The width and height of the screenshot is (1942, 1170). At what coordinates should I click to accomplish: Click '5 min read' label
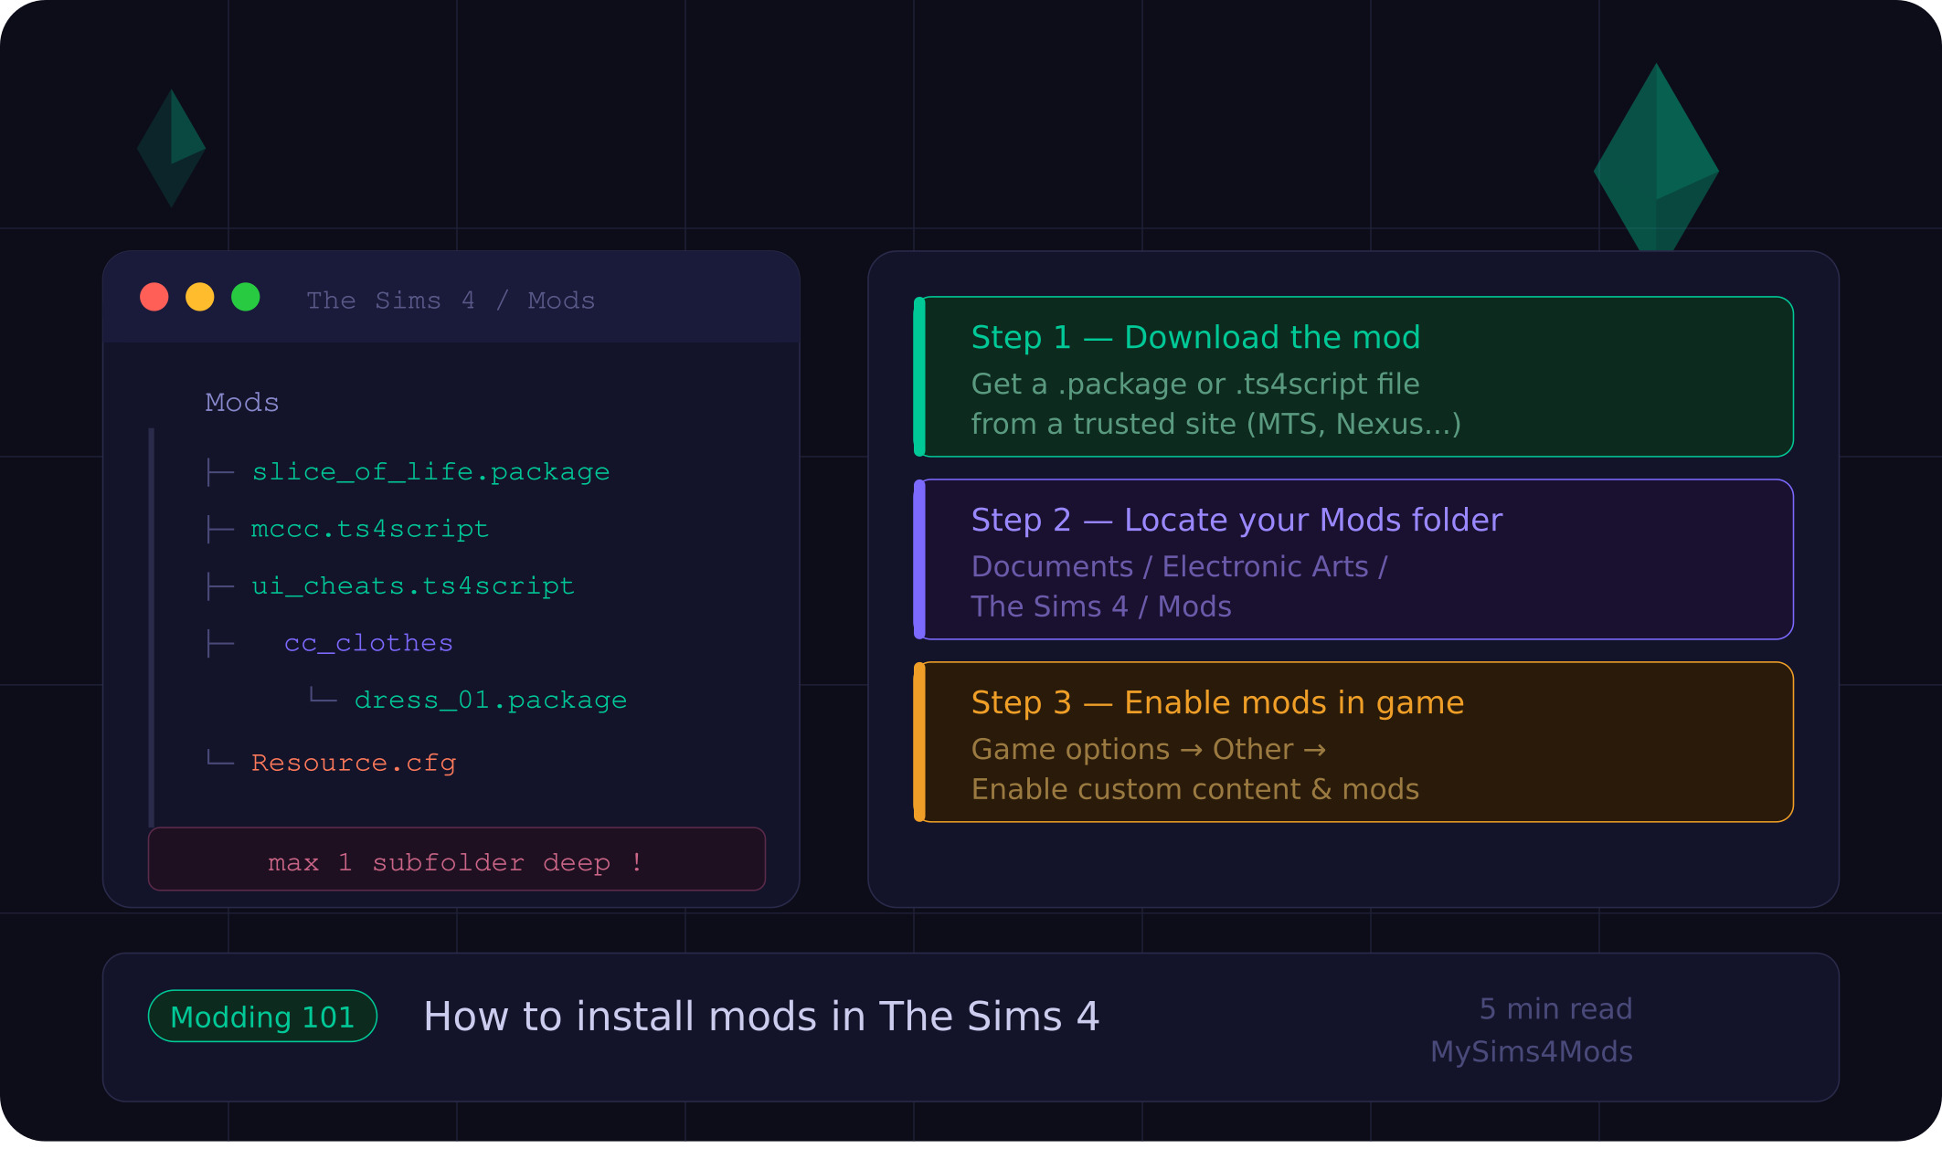pos(1555,1009)
